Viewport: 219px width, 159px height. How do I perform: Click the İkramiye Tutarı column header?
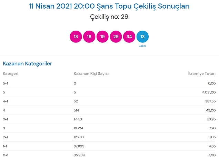click(201, 73)
